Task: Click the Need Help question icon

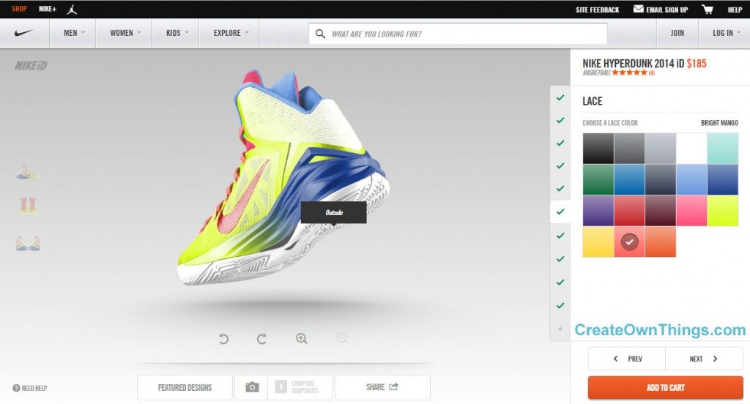Action: 16,388
